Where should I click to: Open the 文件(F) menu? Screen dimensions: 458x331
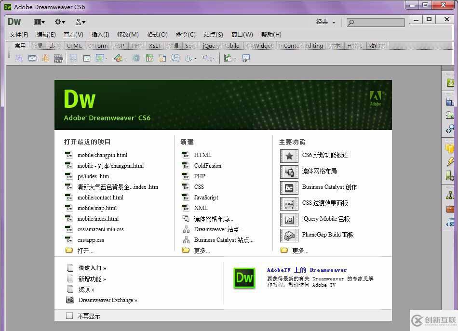click(19, 34)
